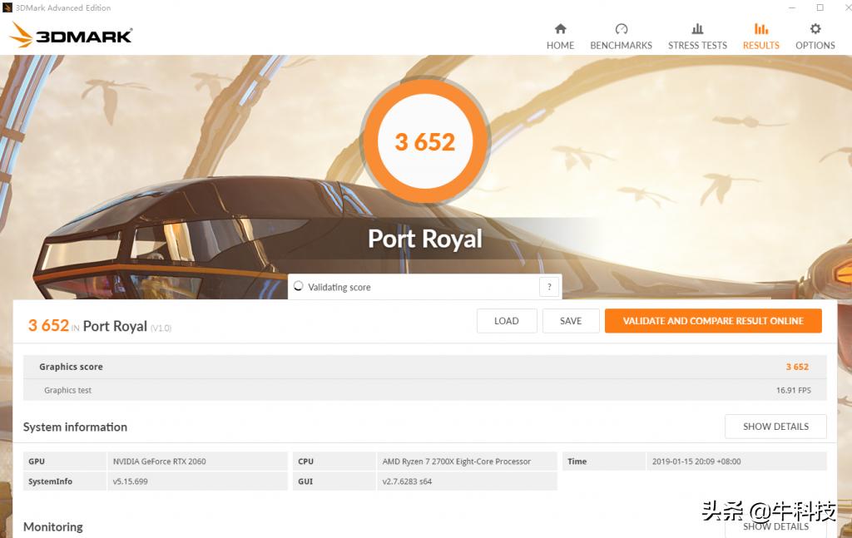
Task: Select the Graphics score row label
Action: click(71, 367)
